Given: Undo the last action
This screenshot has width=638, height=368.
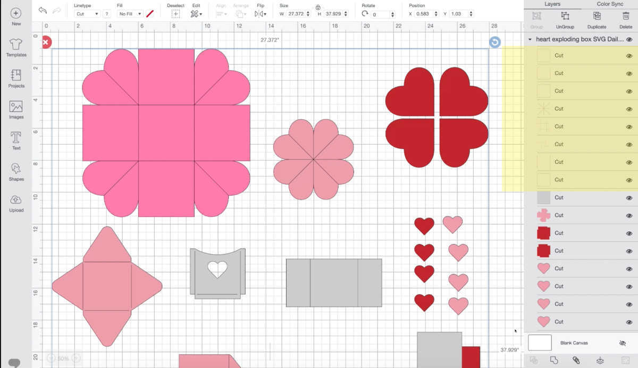Looking at the screenshot, I should click(42, 10).
